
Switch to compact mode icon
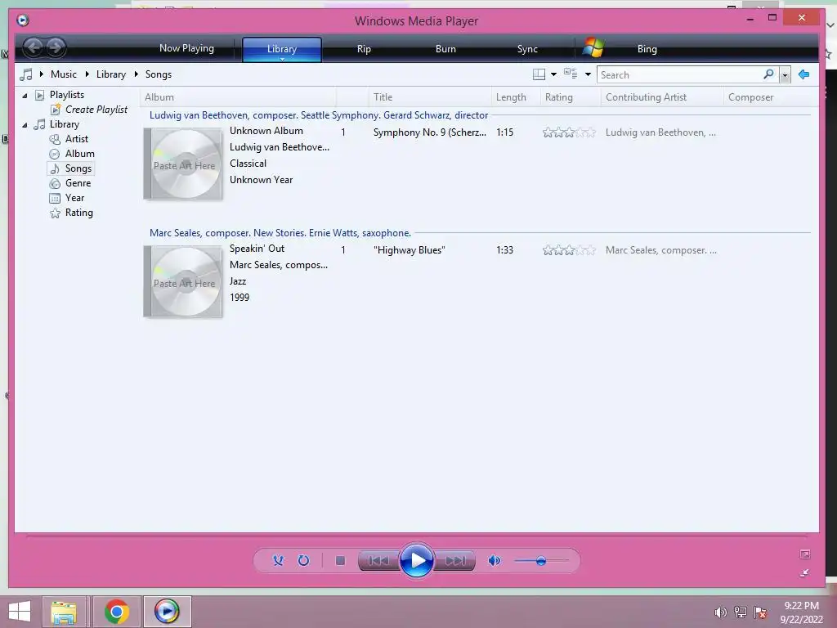coord(805,573)
